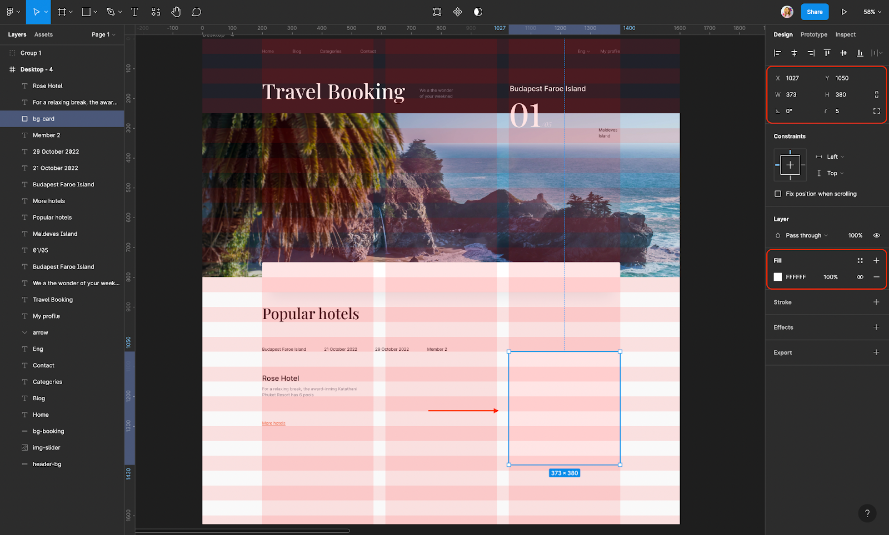Open Pass through blend mode dropdown
Image resolution: width=889 pixels, height=535 pixels.
(x=807, y=235)
